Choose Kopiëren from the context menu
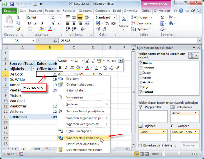 click(84, 79)
